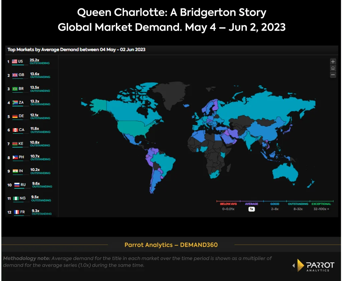Viewport: 342px width, 281px height.
Task: Reset map view with home icon
Action: [x=333, y=68]
